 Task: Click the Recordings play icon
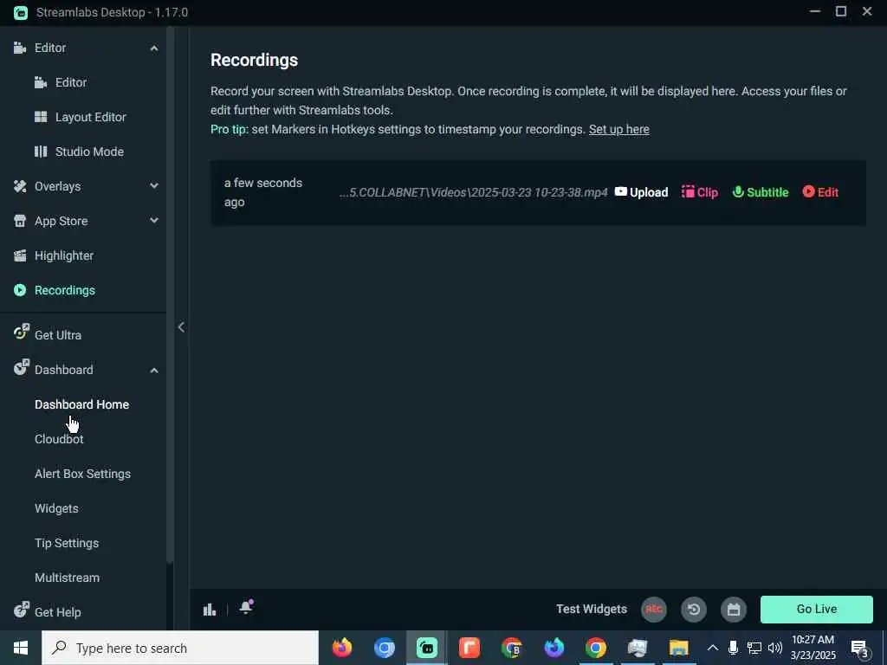(x=20, y=290)
